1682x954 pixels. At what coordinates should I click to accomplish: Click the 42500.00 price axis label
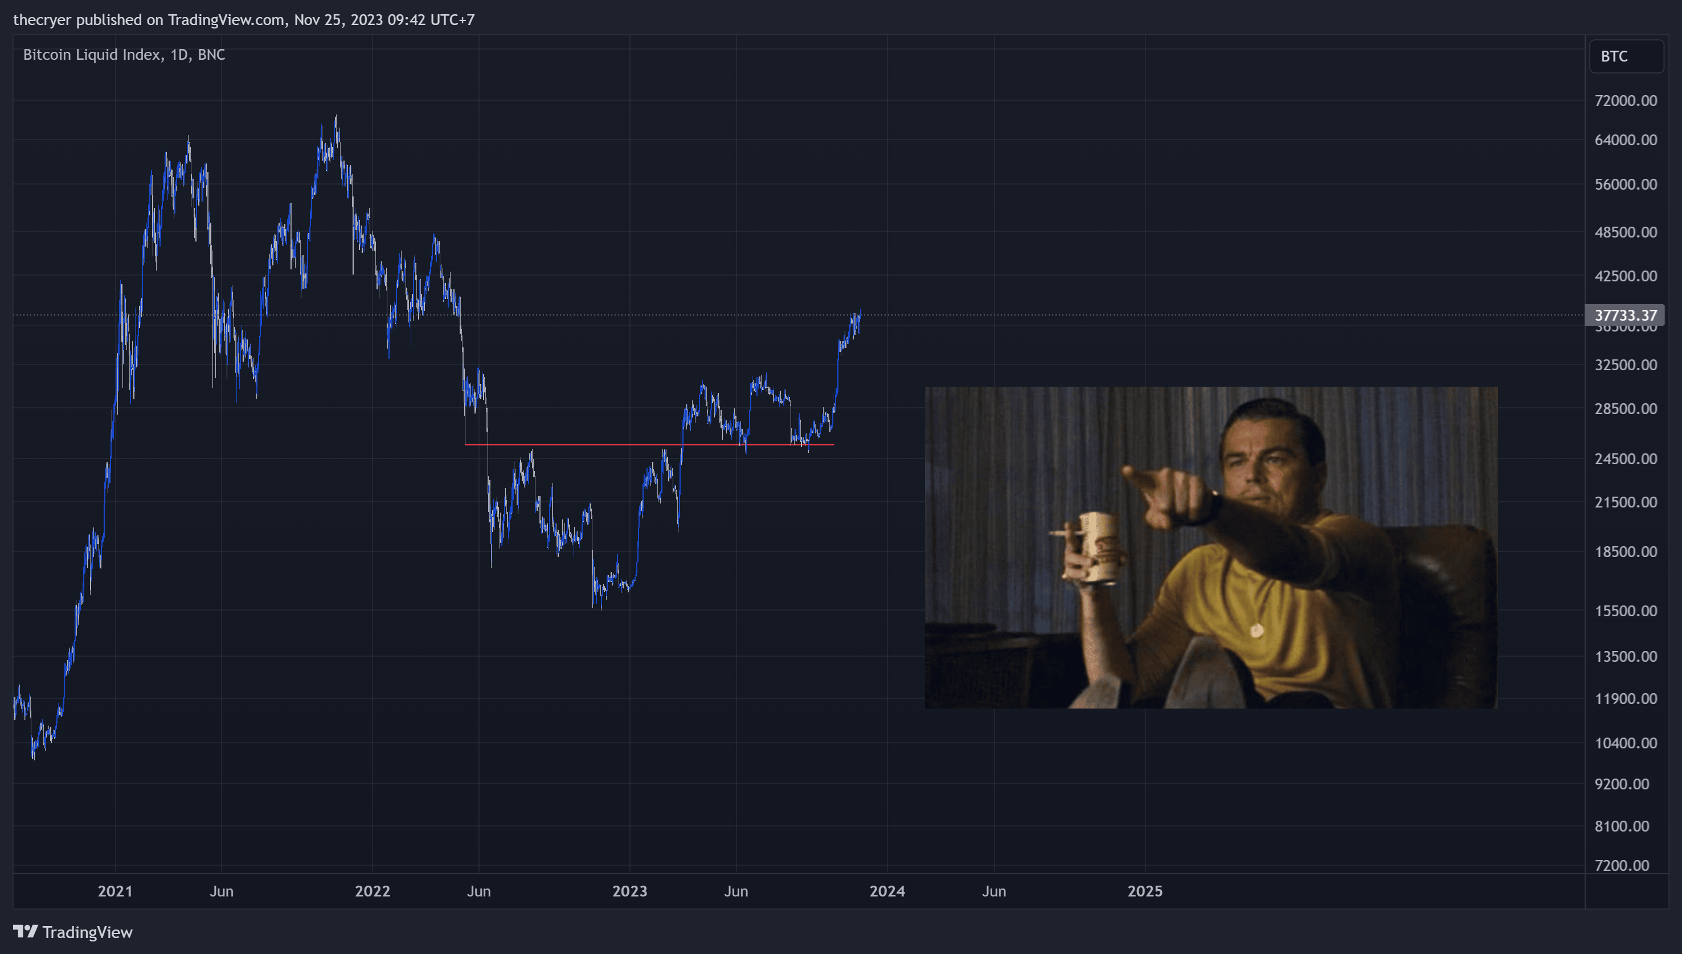point(1626,276)
